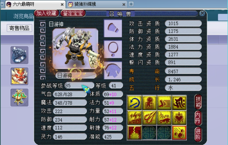Select the 进阶 side tab
Screen dimensions: 228x145
pyautogui.click(x=198, y=134)
